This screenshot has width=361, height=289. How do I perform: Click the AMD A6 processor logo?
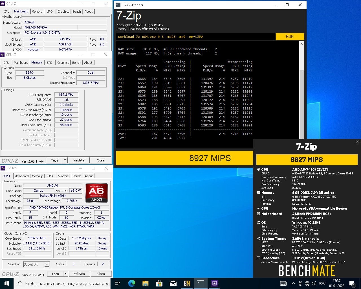pyautogui.click(x=96, y=193)
